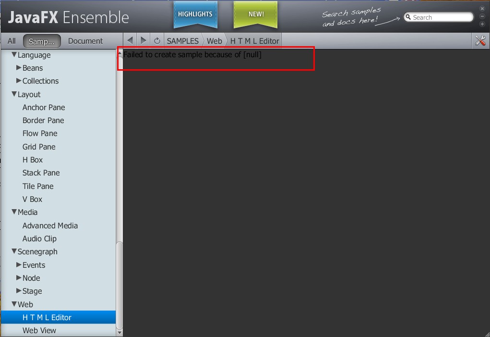Expand the Collections tree node

point(19,81)
